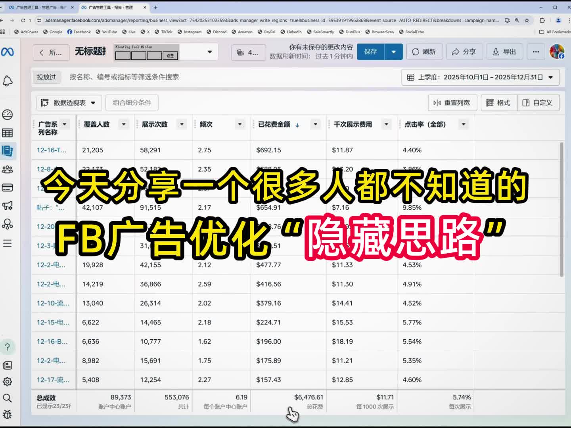Image resolution: width=571 pixels, height=428 pixels.
Task: Open help via the question mark icon
Action: [8, 347]
